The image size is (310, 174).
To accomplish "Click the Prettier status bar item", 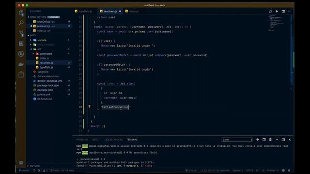I will click(x=273, y=170).
